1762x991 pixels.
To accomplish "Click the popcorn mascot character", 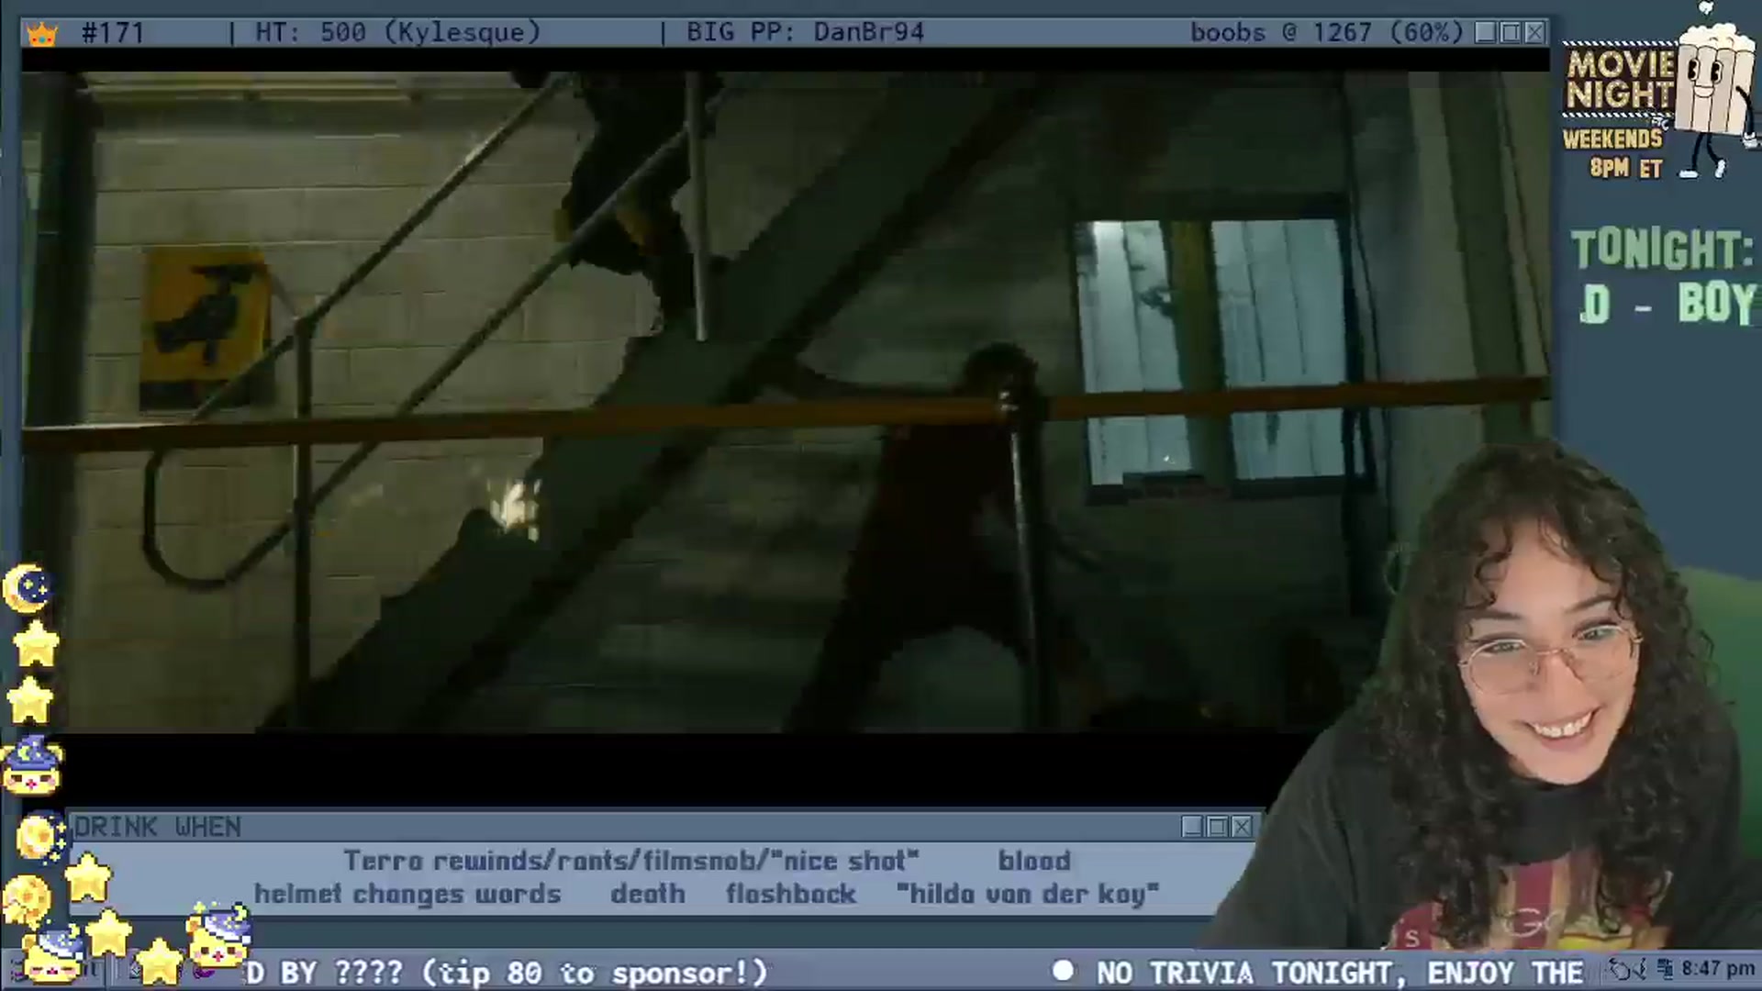I will click(1714, 92).
